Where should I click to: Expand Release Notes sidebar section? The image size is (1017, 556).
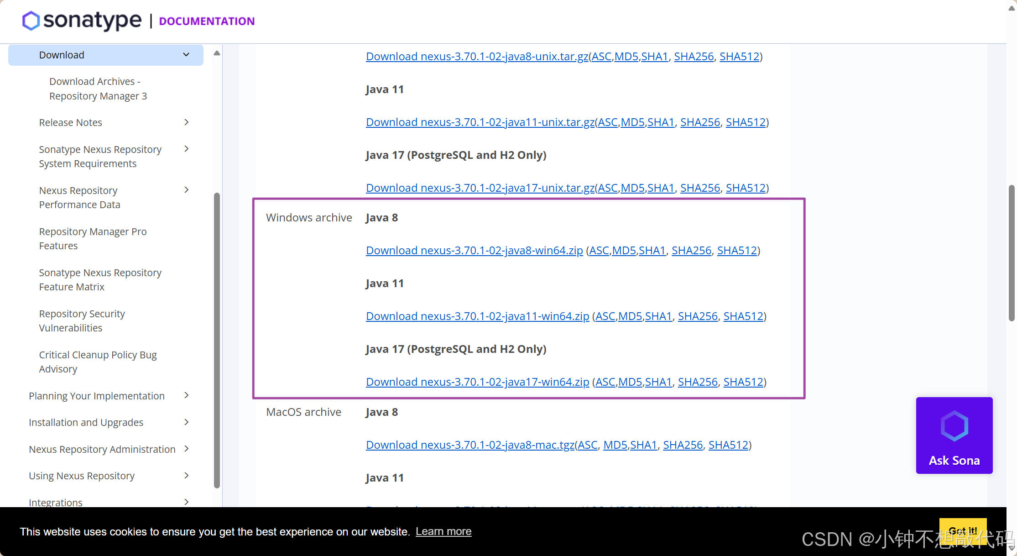[x=188, y=121]
